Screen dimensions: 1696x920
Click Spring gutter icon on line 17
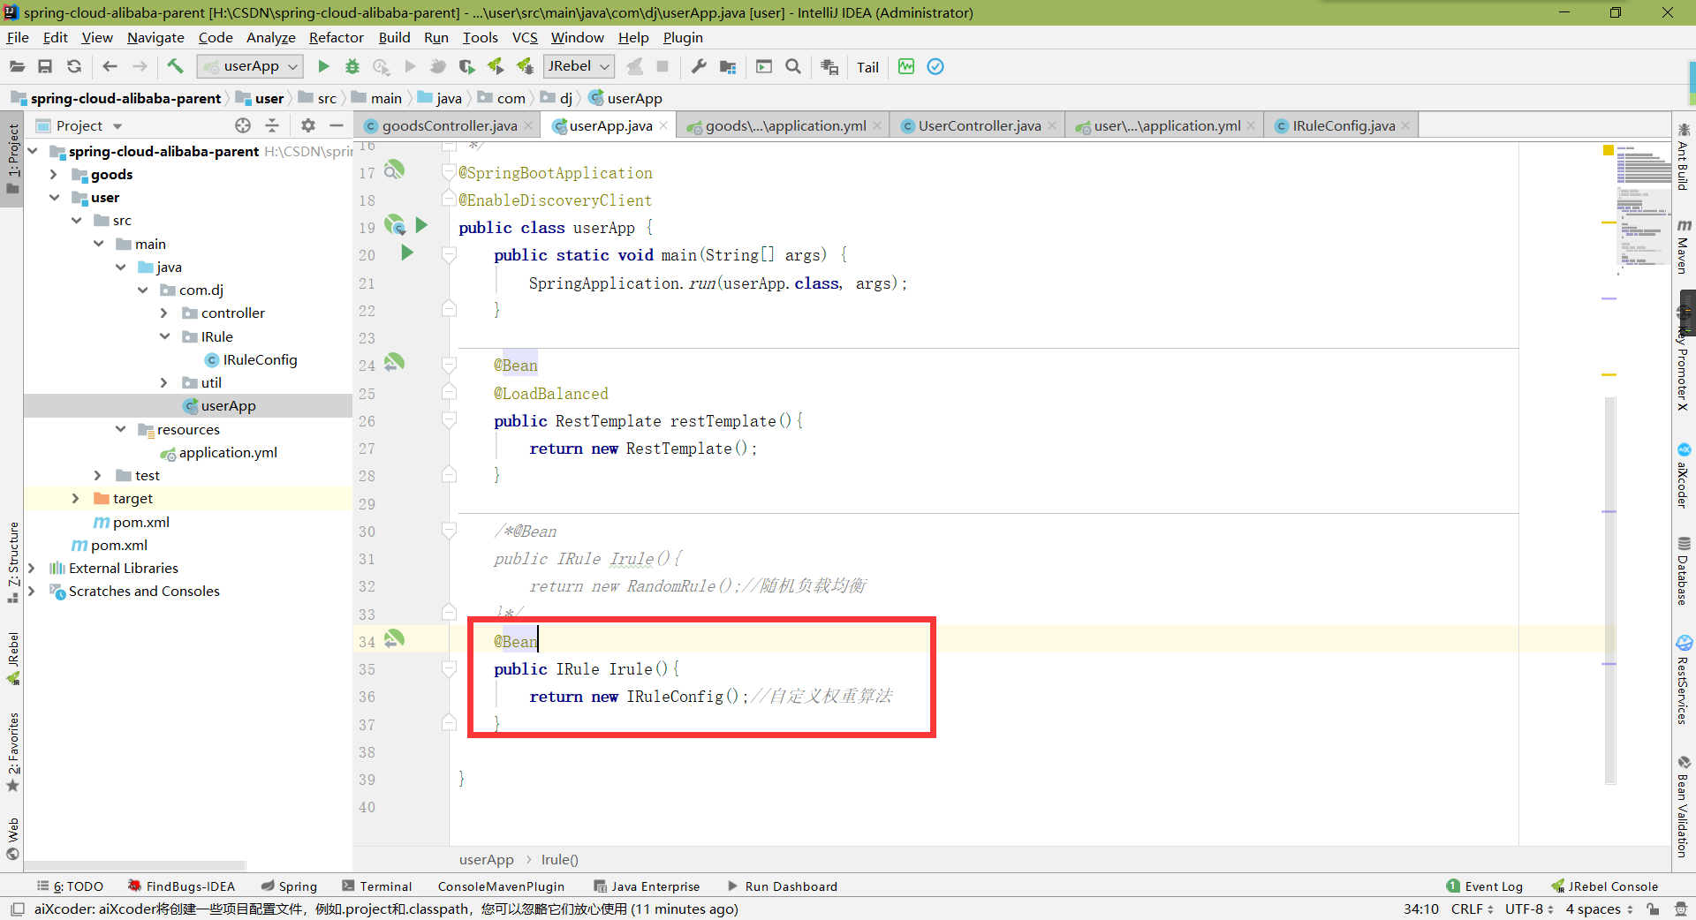tap(394, 170)
